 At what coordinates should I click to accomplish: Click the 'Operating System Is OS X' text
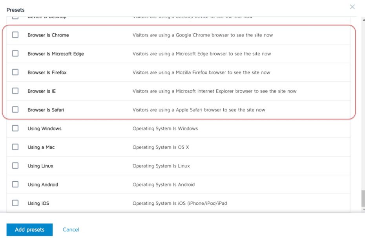point(161,147)
